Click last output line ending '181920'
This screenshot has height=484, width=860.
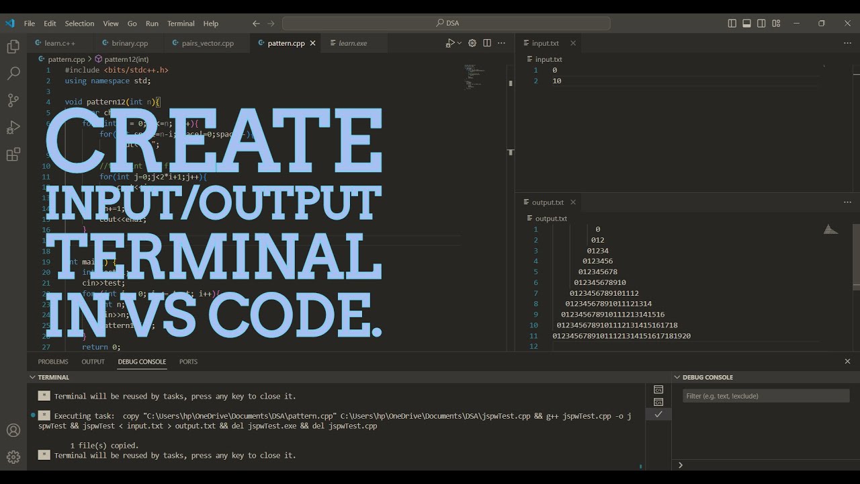click(x=621, y=335)
